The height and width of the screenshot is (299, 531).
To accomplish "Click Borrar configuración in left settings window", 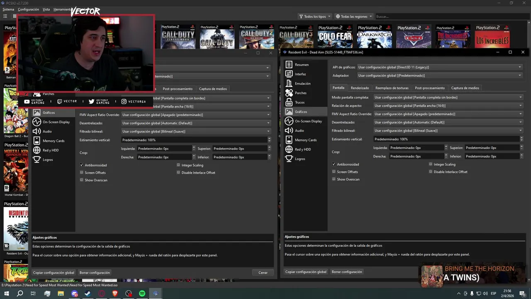I will [95, 272].
